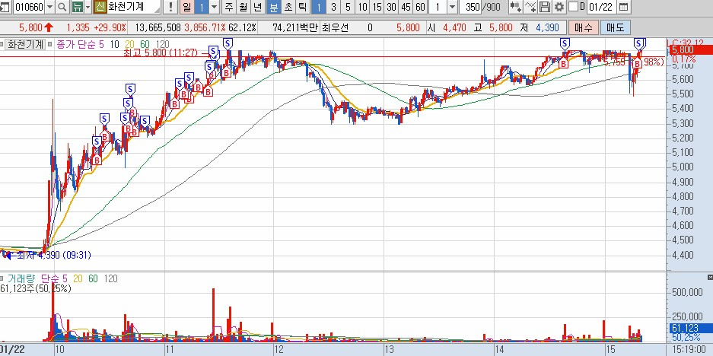Open the calendar date picker icon
Image resolution: width=713 pixels, height=356 pixels.
pyautogui.click(x=624, y=8)
